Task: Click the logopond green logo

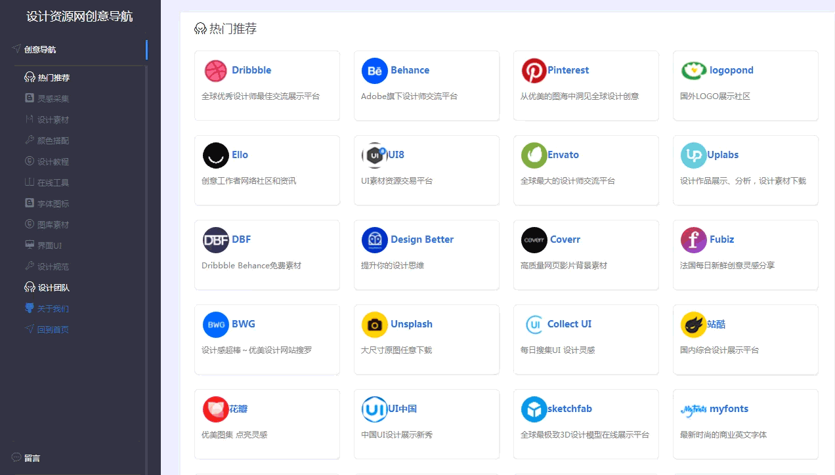Action: tap(694, 71)
